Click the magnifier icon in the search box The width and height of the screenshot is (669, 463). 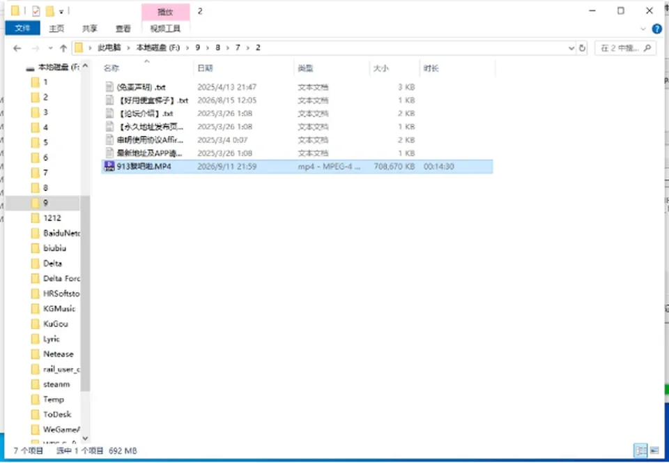coord(647,48)
